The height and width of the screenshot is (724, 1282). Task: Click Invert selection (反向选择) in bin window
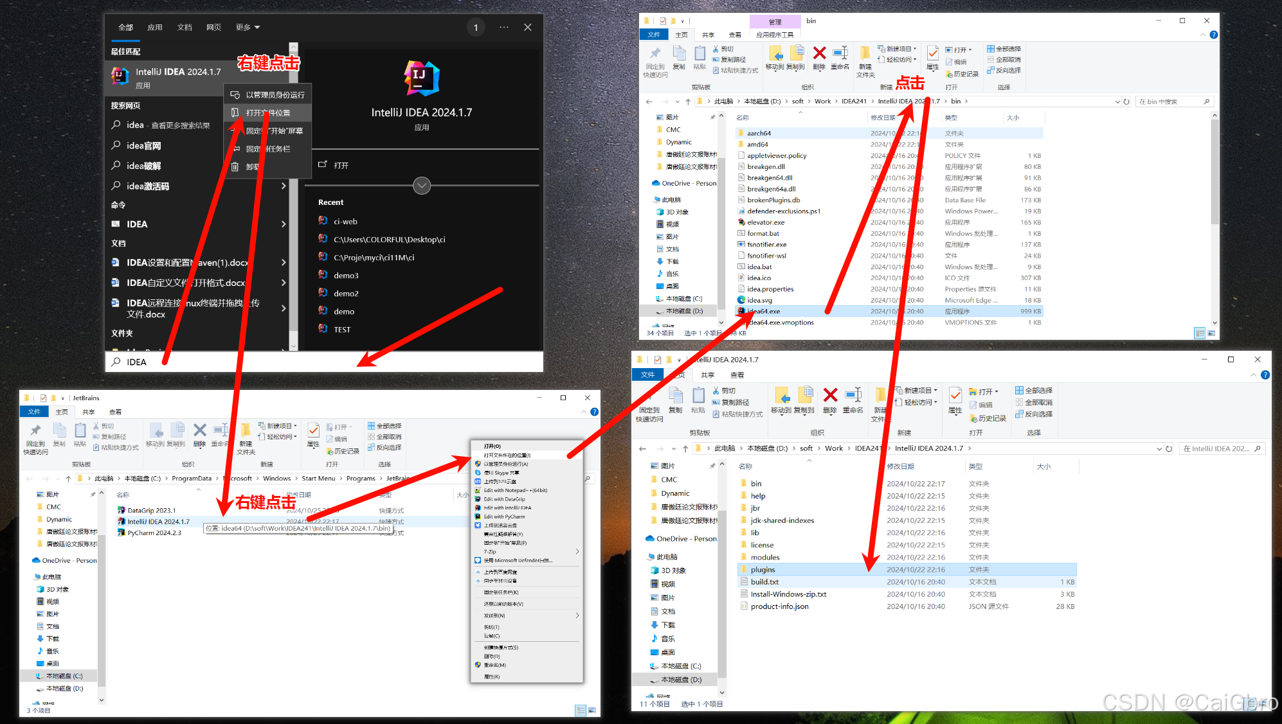point(1004,70)
